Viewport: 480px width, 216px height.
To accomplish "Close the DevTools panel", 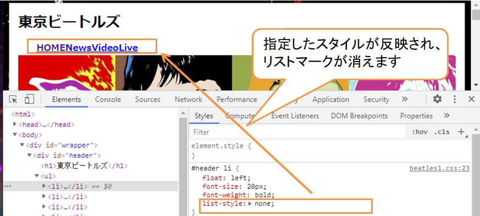I will (x=471, y=99).
